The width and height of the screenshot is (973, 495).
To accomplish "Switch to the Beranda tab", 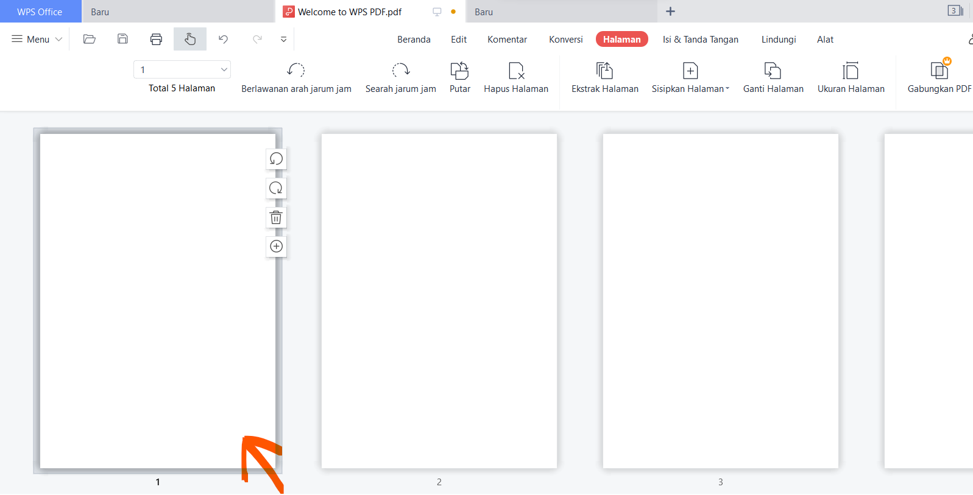I will [414, 40].
